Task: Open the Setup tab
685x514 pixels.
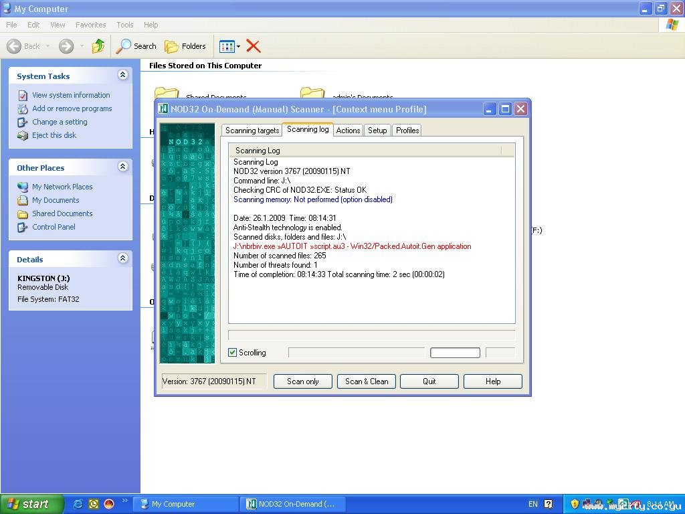Action: click(x=377, y=131)
